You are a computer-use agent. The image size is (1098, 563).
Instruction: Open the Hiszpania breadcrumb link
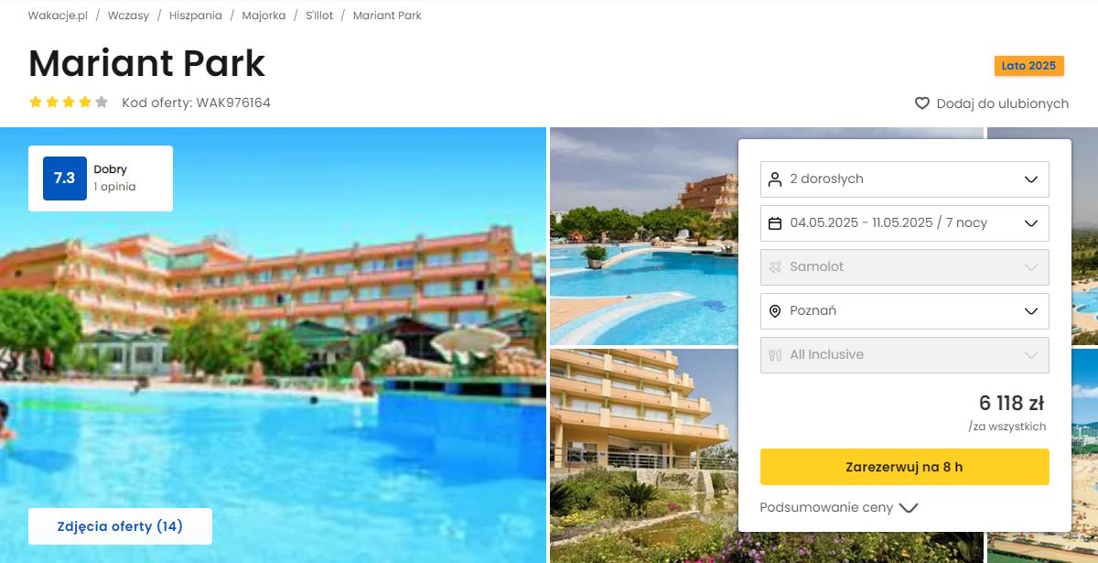tap(195, 16)
